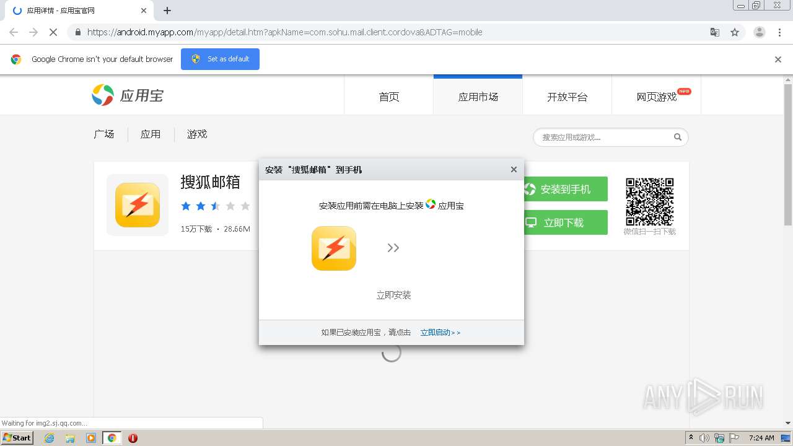The height and width of the screenshot is (446, 793).
Task: Click 立即安装 in the dialog
Action: tap(394, 295)
